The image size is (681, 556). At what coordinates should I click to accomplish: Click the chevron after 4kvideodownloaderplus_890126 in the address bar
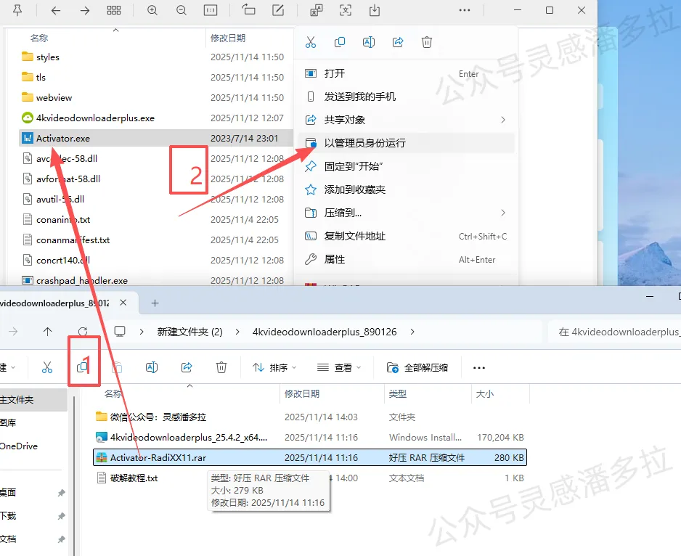[x=412, y=332]
